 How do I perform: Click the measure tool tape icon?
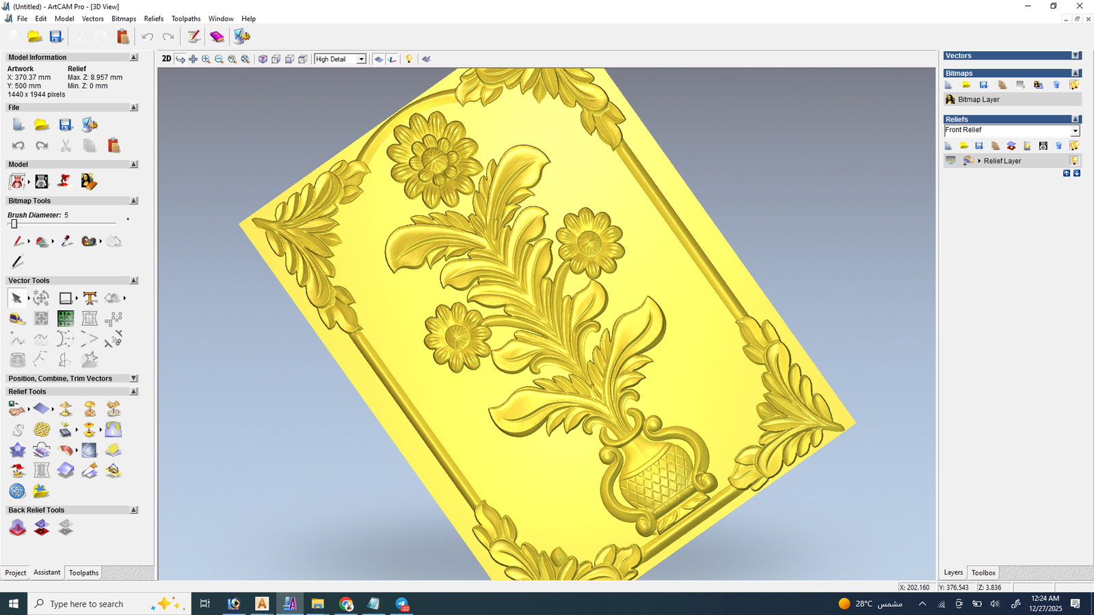(x=18, y=318)
